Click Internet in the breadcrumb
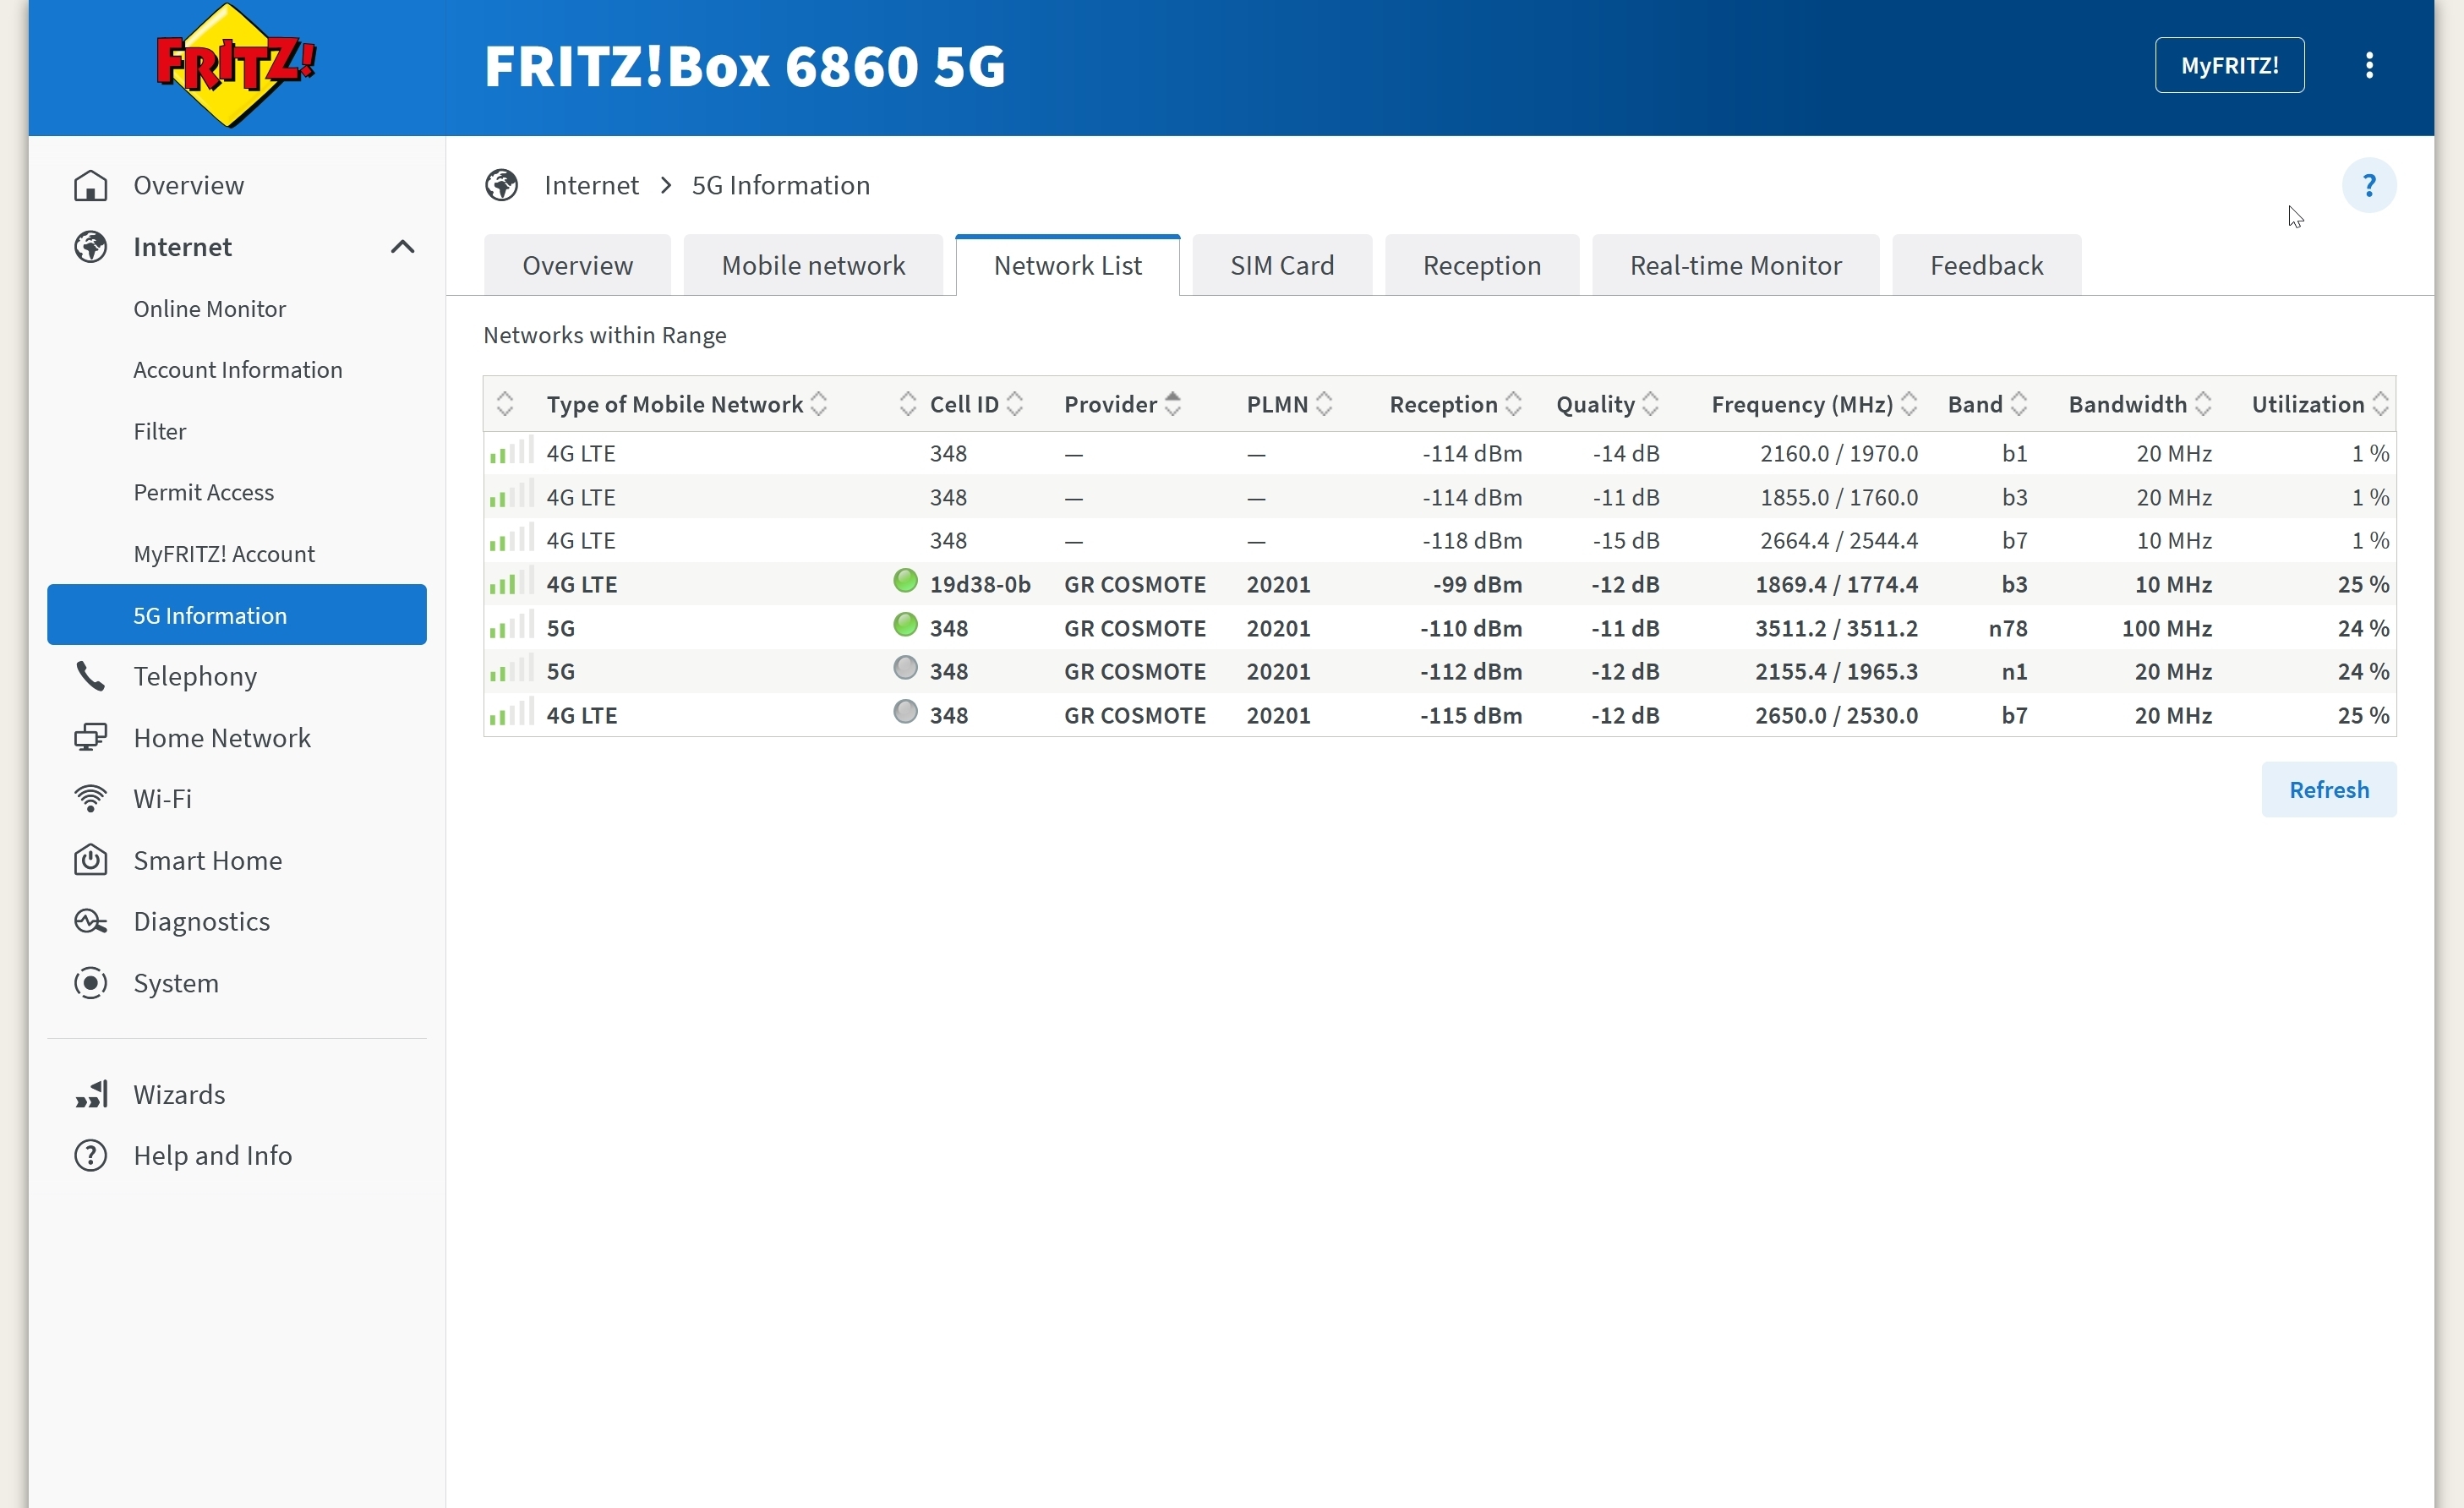 pyautogui.click(x=591, y=185)
